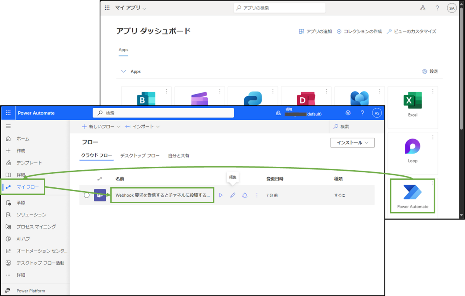Open the Webhook flow name link

click(162, 195)
